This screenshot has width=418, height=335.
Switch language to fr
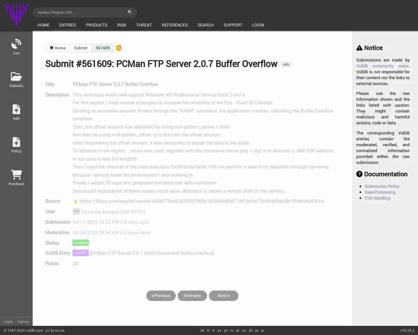[x=208, y=330]
